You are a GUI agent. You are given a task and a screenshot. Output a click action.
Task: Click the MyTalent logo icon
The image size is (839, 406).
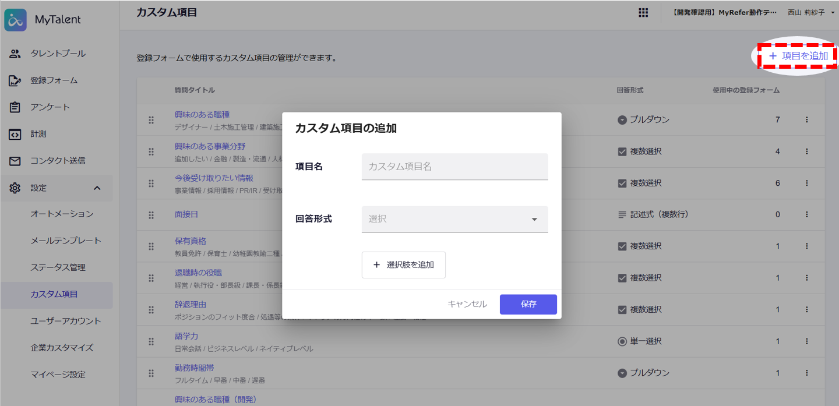[16, 20]
